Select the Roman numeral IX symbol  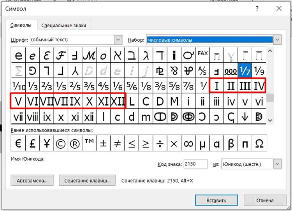coord(75,101)
